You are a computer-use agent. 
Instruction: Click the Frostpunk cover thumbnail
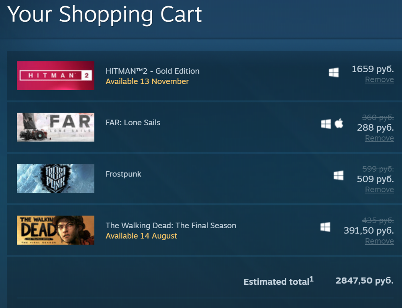click(x=55, y=178)
